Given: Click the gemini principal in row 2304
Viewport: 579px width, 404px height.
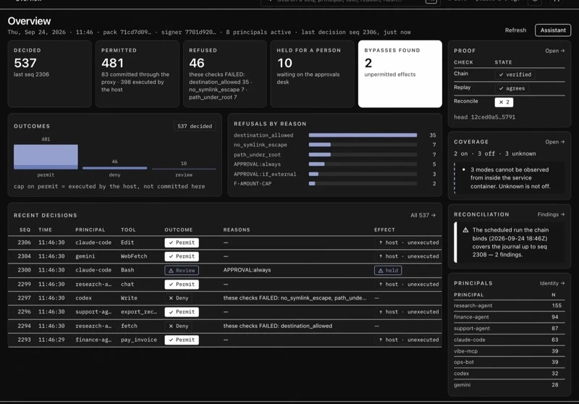Looking at the screenshot, I should (x=85, y=256).
